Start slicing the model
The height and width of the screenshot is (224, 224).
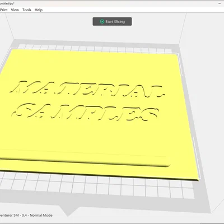pos(112,21)
